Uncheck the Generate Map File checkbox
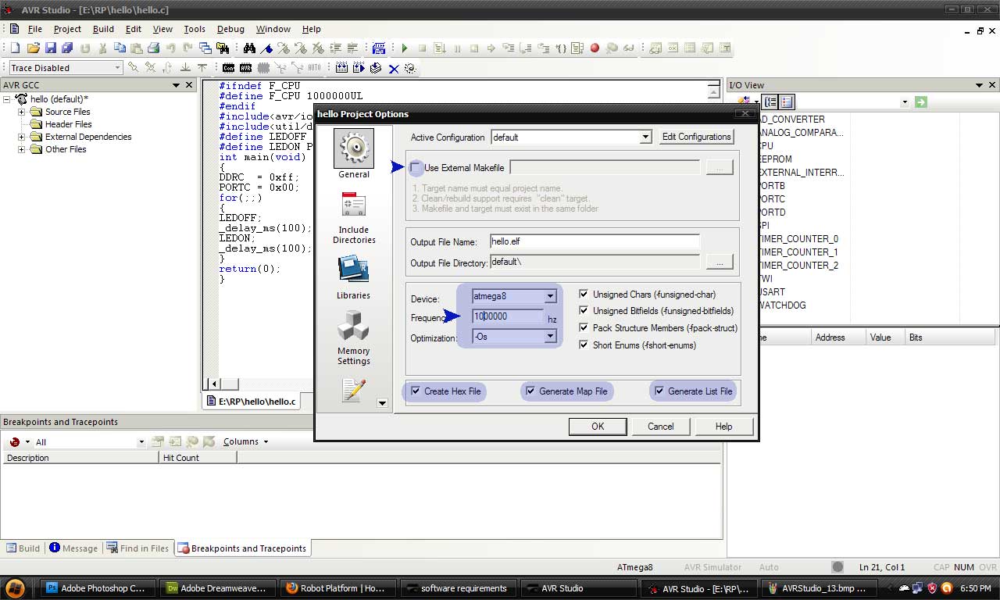 click(530, 391)
